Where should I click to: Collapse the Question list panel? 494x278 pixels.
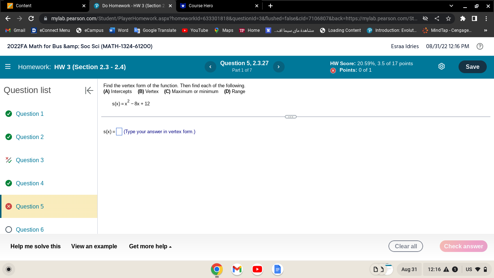pos(89,90)
